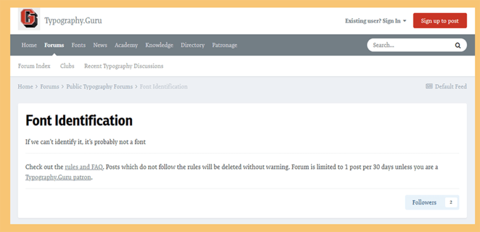Select the Forums menu item
480x232 pixels.
pos(54,45)
